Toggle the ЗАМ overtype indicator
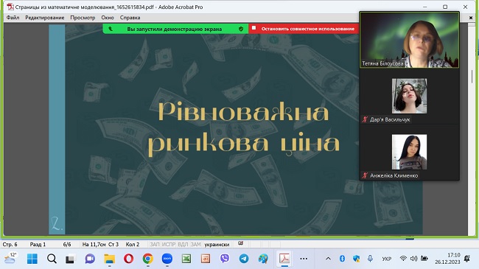 pos(195,244)
